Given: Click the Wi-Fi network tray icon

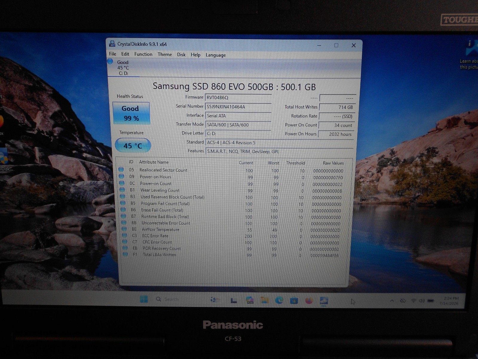Looking at the screenshot, I should pyautogui.click(x=413, y=301).
